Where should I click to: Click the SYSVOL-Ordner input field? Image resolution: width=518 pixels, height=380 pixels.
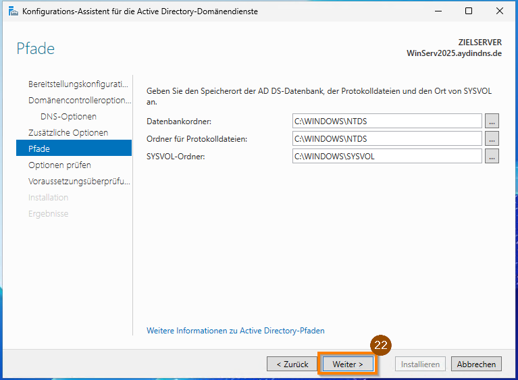click(387, 156)
